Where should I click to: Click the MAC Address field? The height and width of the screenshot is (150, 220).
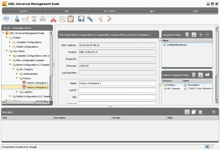pos(117,45)
